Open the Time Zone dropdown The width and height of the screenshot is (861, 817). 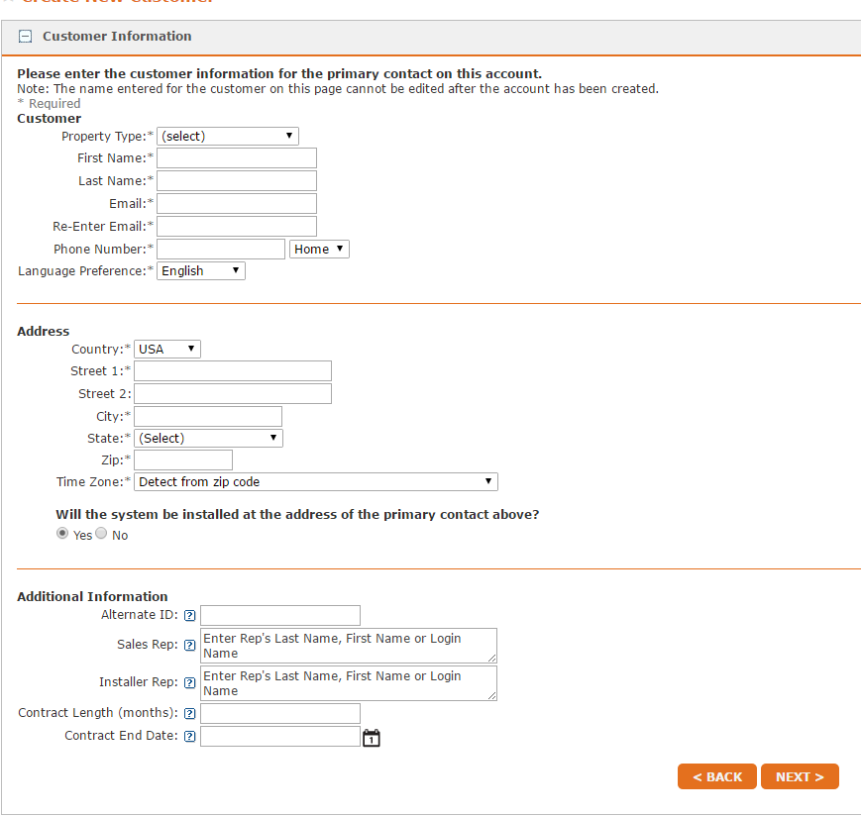[x=316, y=482]
